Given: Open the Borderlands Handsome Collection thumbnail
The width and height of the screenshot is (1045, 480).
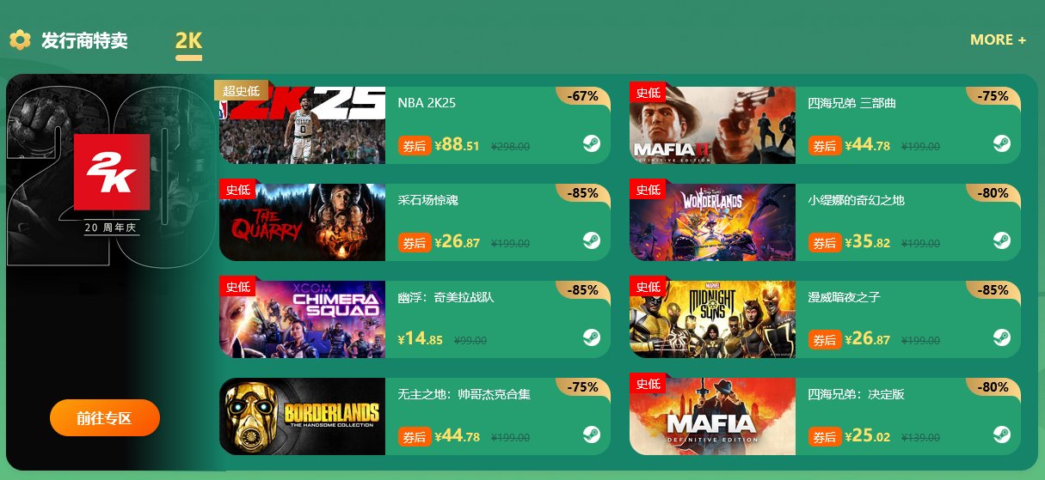Looking at the screenshot, I should tap(303, 416).
